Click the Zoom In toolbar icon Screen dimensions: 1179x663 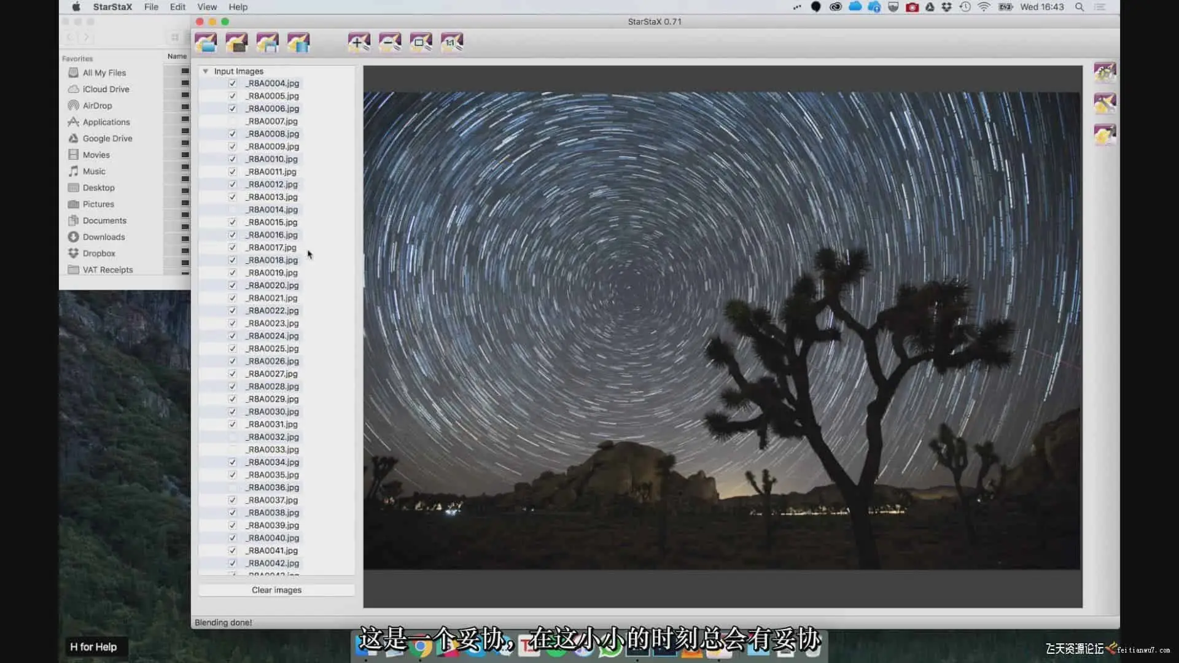tap(359, 42)
